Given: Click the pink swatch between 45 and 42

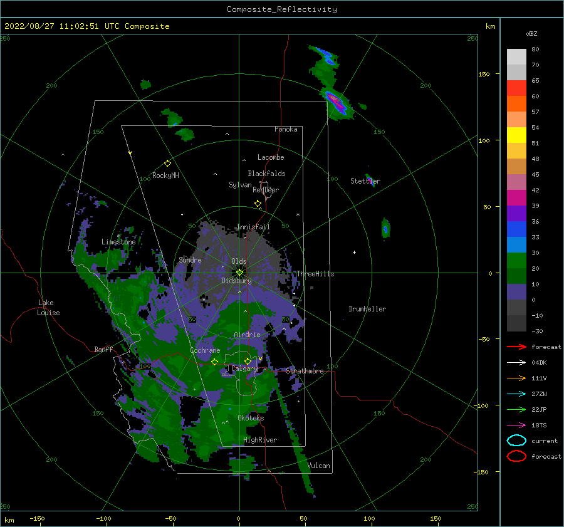Looking at the screenshot, I should tap(516, 182).
